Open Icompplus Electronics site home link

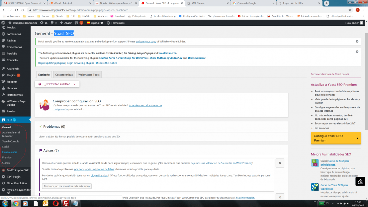click(x=22, y=23)
